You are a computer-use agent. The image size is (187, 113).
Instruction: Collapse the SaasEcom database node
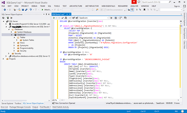[x=12, y=35]
